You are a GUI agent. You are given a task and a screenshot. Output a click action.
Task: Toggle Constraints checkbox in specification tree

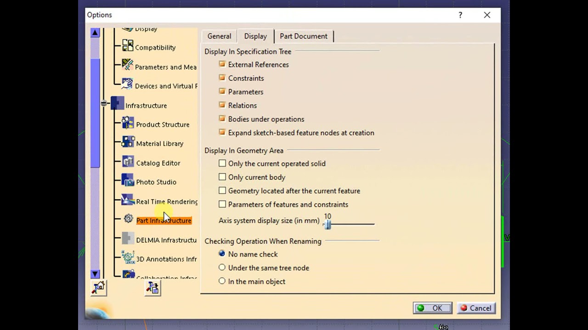pos(222,78)
